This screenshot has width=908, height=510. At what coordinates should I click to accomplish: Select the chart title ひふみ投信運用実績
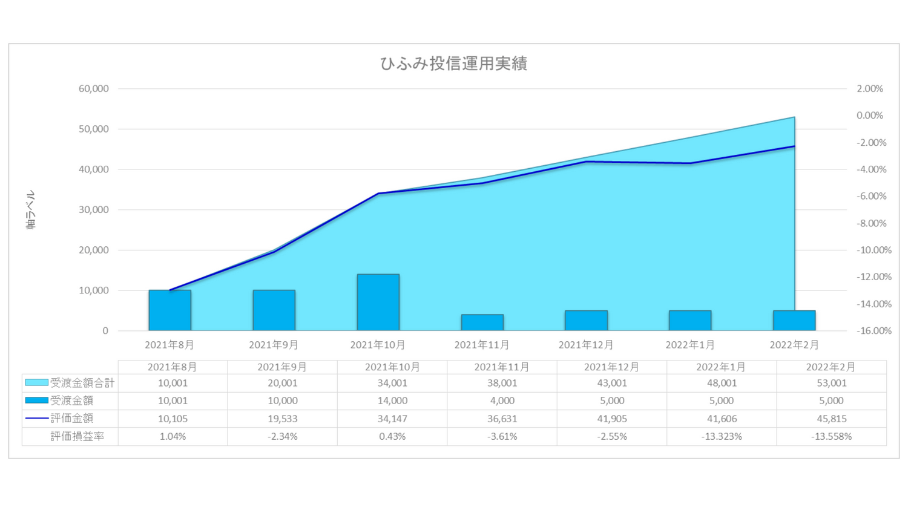[453, 64]
